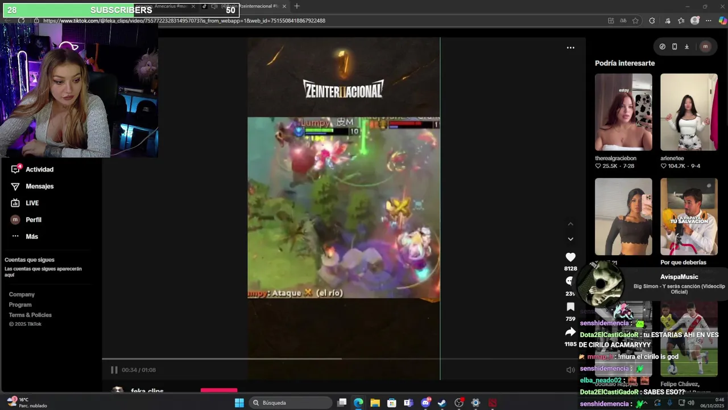Open Dota 2 red taskbar icon
Viewport: 728px width, 410px height.
493,403
